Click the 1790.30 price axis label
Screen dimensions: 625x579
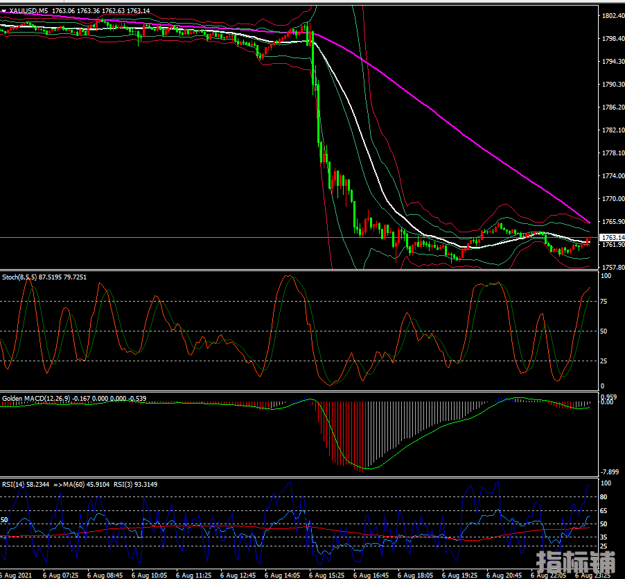point(613,84)
